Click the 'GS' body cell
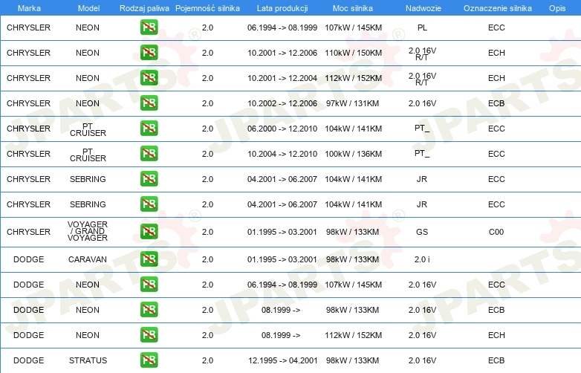Screen dimensions: 581x373 coord(422,232)
